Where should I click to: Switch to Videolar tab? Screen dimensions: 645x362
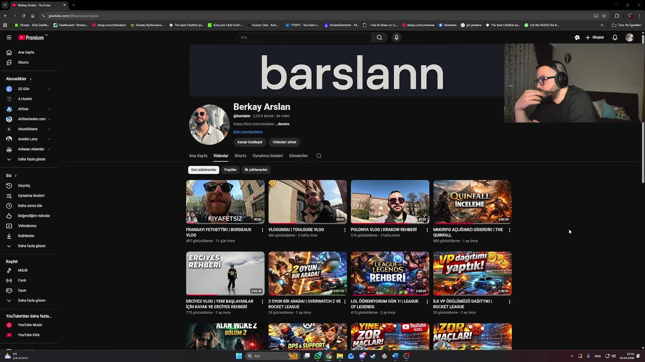click(221, 156)
